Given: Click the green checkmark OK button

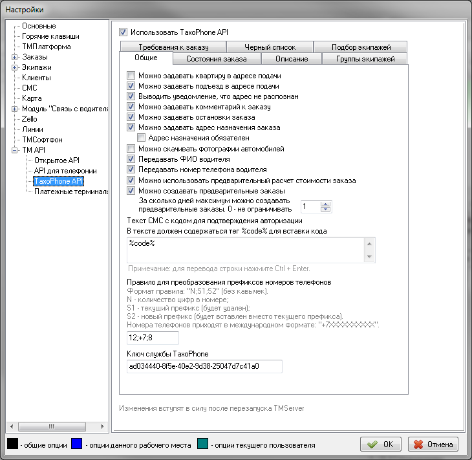Looking at the screenshot, I should click(x=380, y=444).
